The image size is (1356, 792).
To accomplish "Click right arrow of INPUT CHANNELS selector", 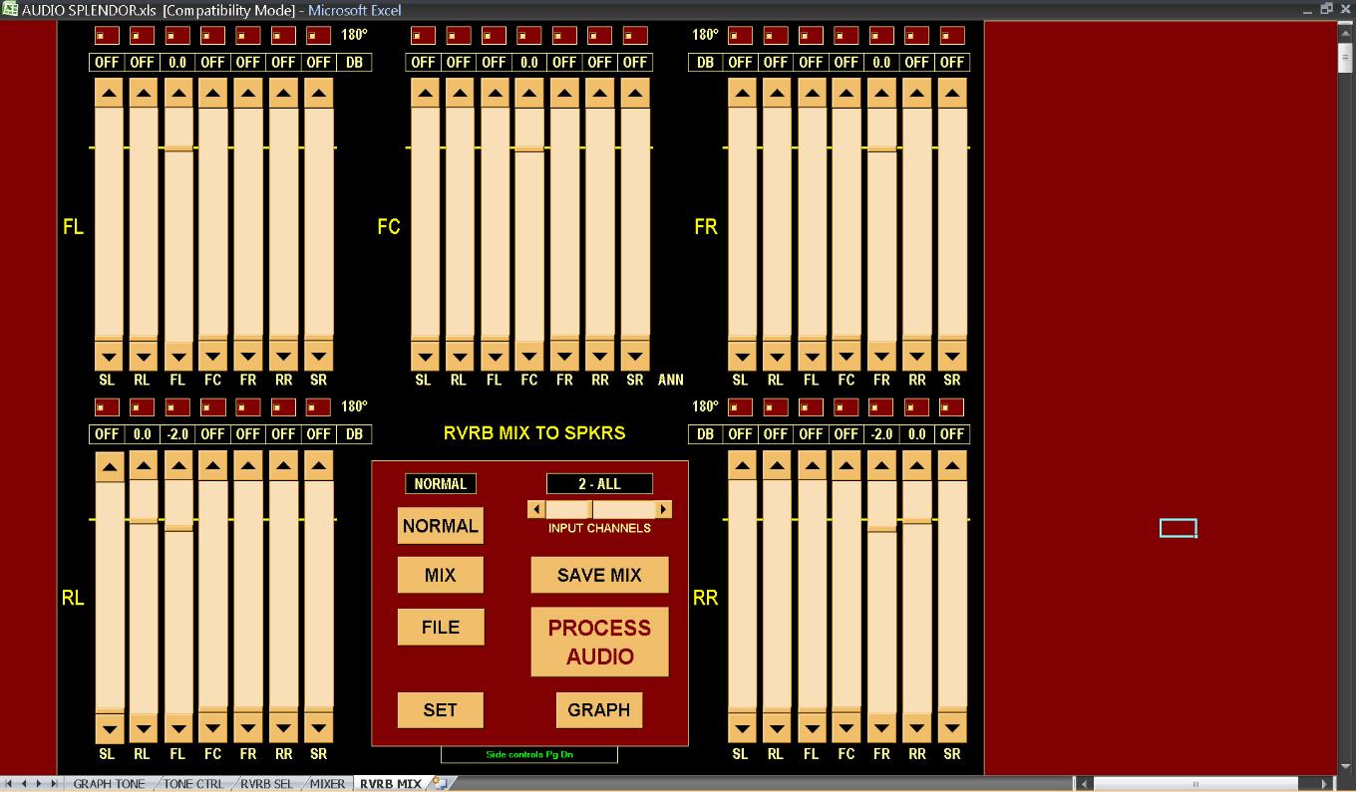I will click(x=663, y=509).
